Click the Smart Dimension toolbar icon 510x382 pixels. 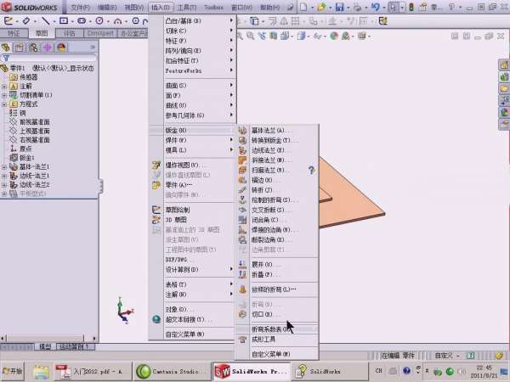click(x=26, y=21)
